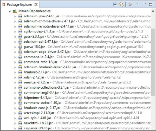Image resolution: width=156 pixels, height=131 pixels.
Task: Expand selenium-remote-driver-2.47.1.jar
Action: tap(15, 27)
